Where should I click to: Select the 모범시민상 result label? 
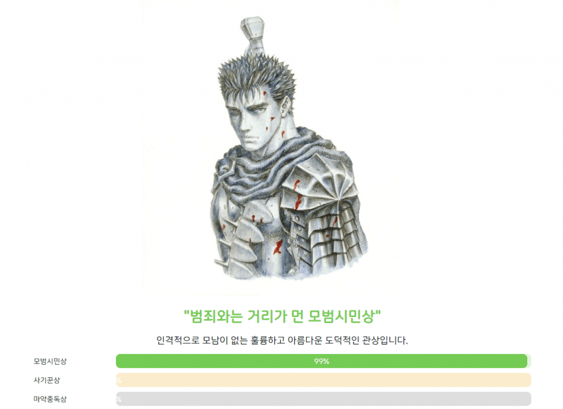[x=50, y=361]
